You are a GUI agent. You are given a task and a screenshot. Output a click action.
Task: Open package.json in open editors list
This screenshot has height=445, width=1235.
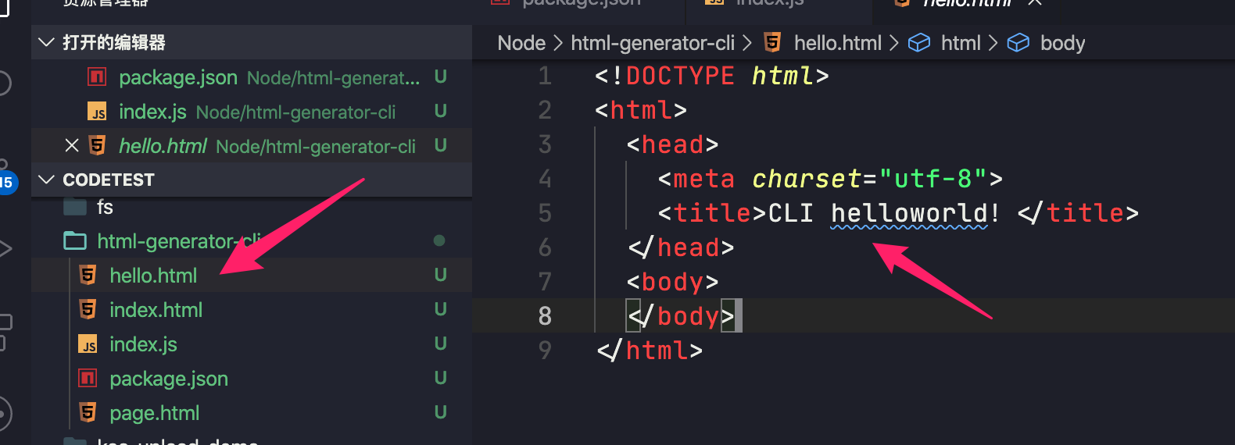pyautogui.click(x=252, y=77)
